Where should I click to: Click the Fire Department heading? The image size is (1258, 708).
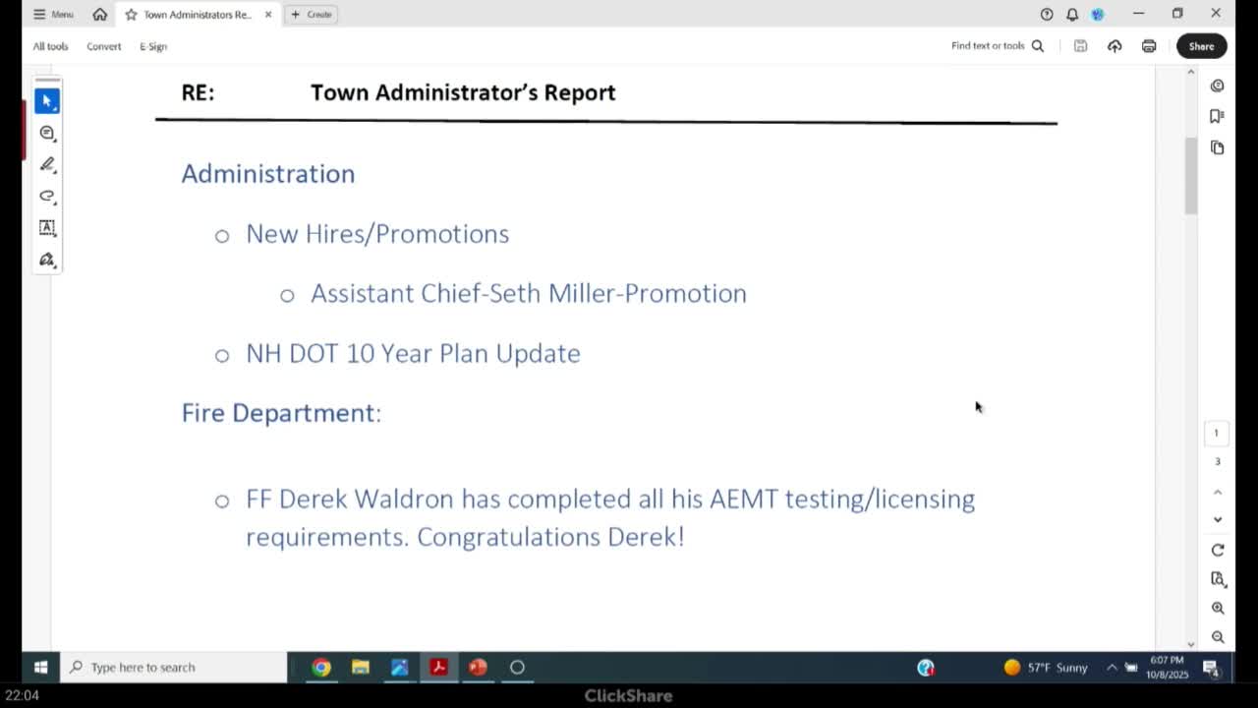[x=281, y=413]
